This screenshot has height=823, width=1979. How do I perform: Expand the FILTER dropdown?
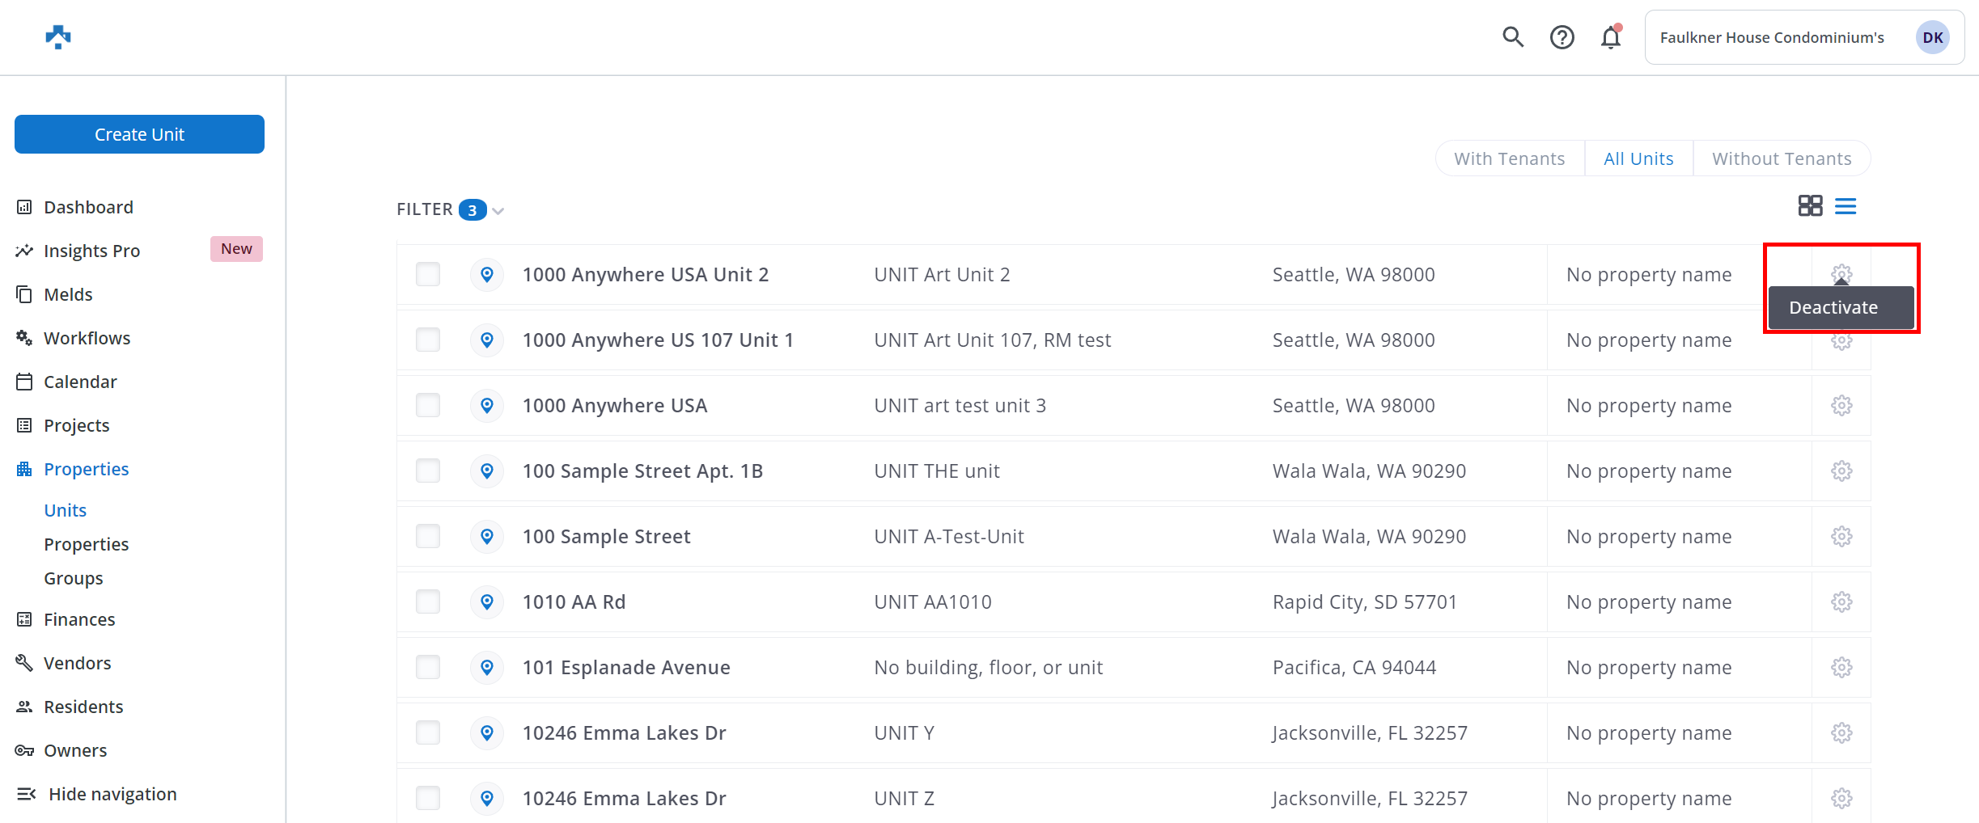tap(451, 210)
